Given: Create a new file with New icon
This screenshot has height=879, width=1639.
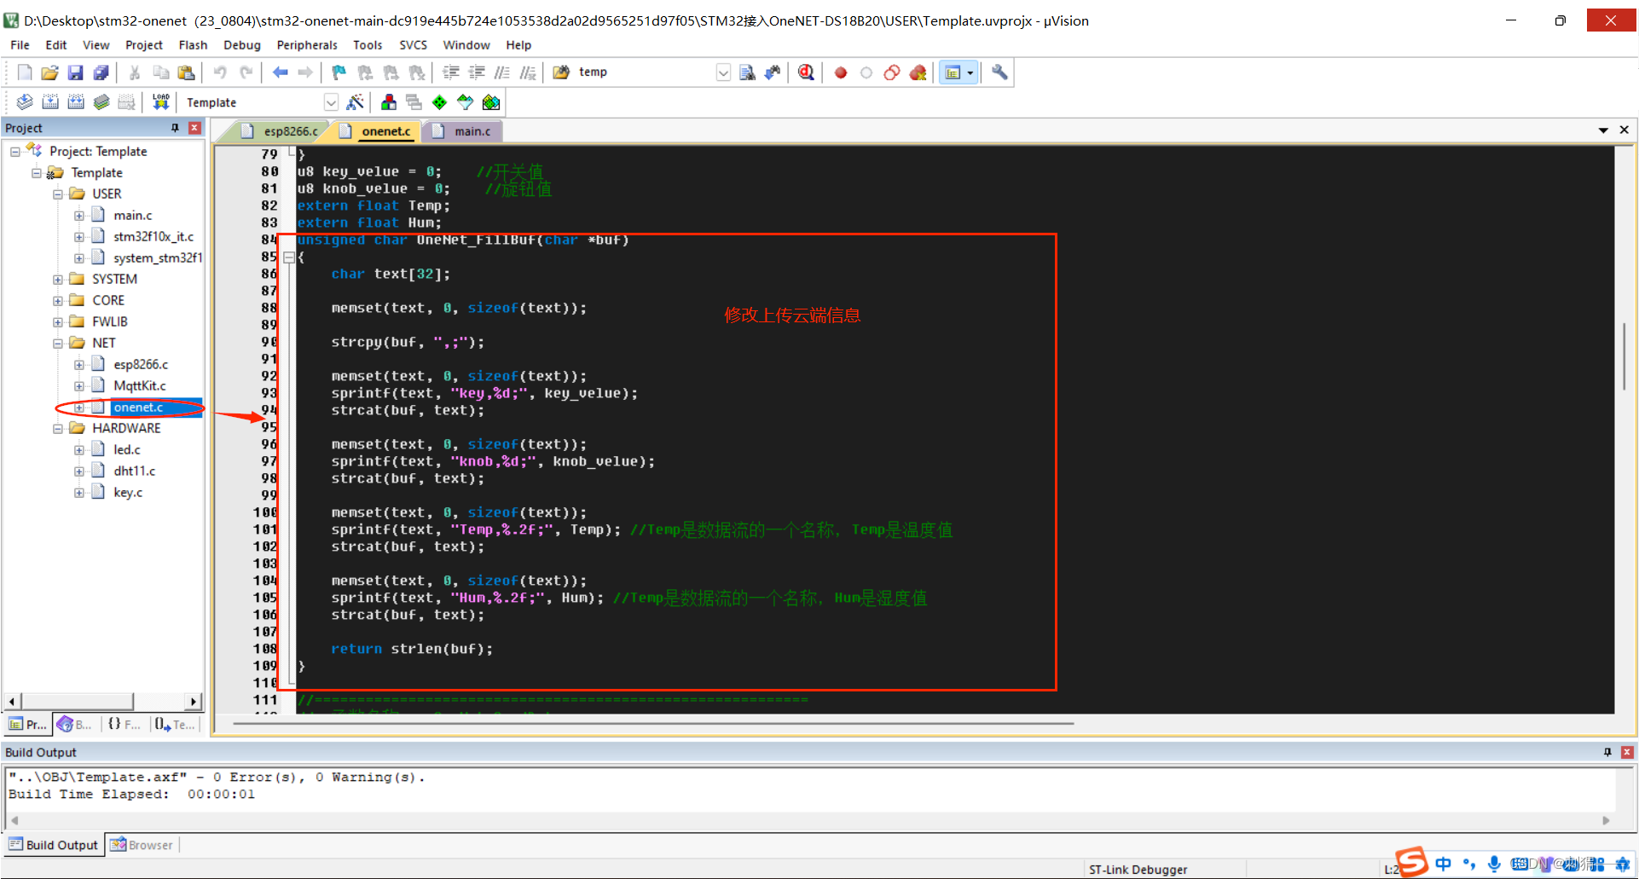Looking at the screenshot, I should (25, 72).
